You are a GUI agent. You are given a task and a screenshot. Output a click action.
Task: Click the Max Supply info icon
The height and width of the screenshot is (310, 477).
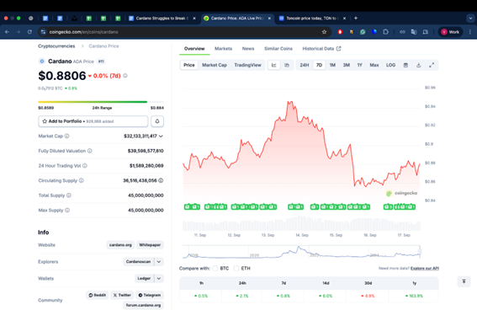pyautogui.click(x=67, y=210)
